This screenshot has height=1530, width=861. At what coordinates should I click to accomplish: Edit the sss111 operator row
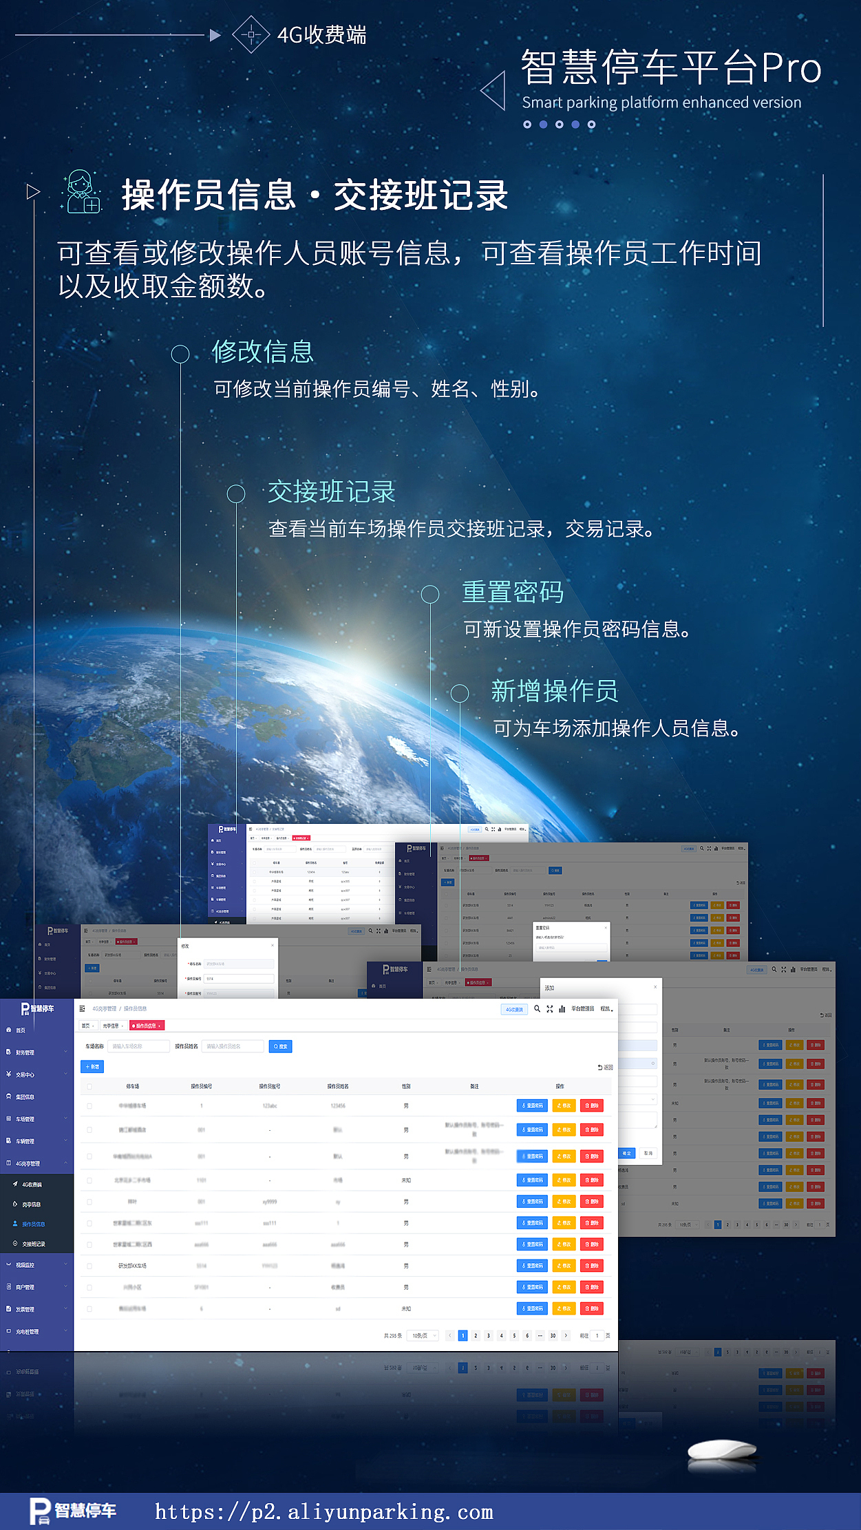pyautogui.click(x=564, y=1223)
